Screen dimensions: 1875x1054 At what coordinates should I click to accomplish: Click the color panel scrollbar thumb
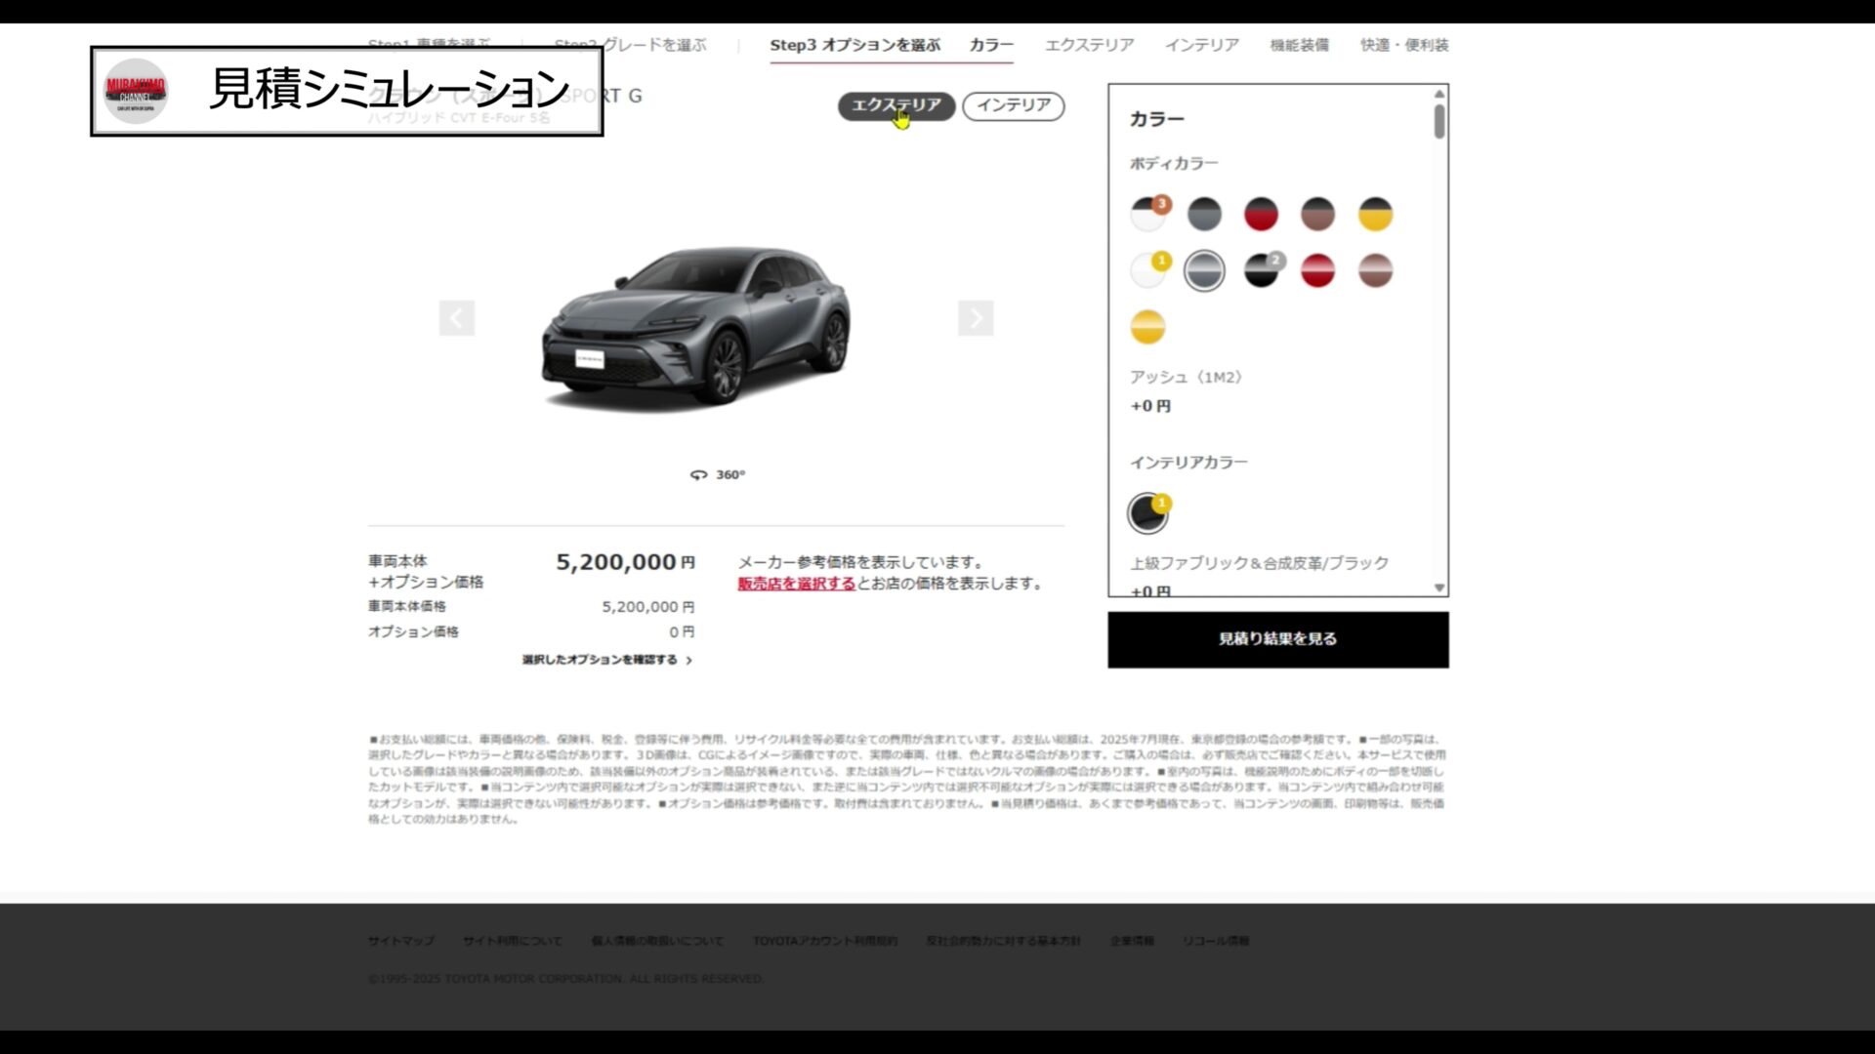click(x=1439, y=122)
